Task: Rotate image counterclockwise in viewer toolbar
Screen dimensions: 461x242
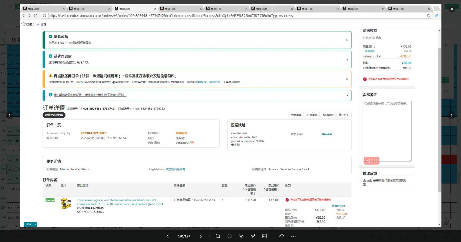Action: (241, 236)
